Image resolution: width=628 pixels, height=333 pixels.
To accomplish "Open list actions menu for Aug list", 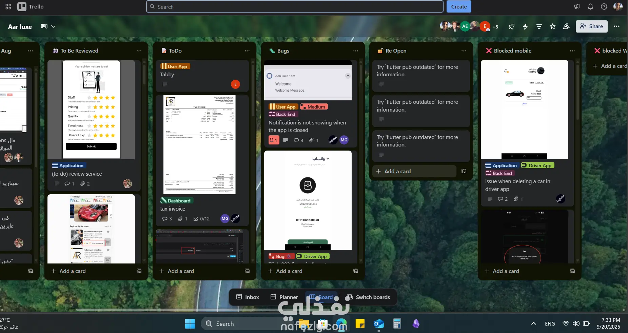I will tap(31, 51).
